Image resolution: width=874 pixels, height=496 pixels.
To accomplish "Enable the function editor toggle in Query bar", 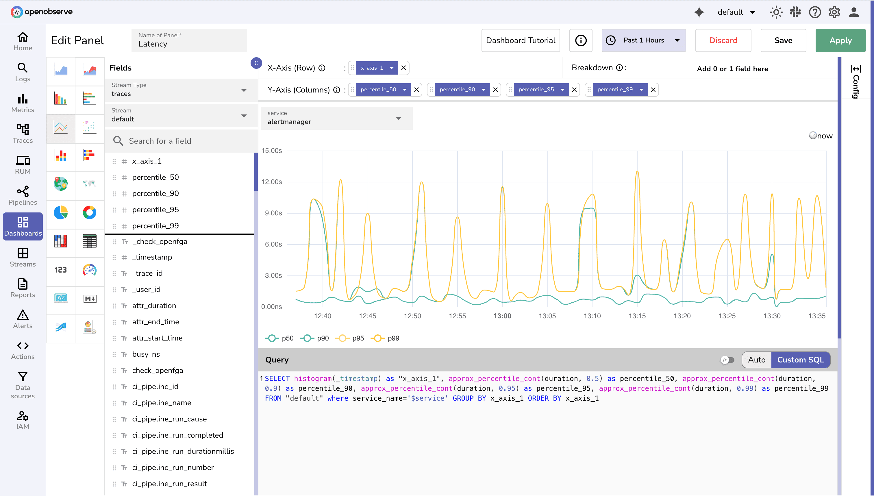I will 727,360.
